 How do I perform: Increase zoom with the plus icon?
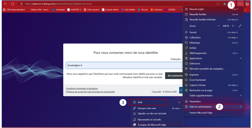(x=233, y=26)
